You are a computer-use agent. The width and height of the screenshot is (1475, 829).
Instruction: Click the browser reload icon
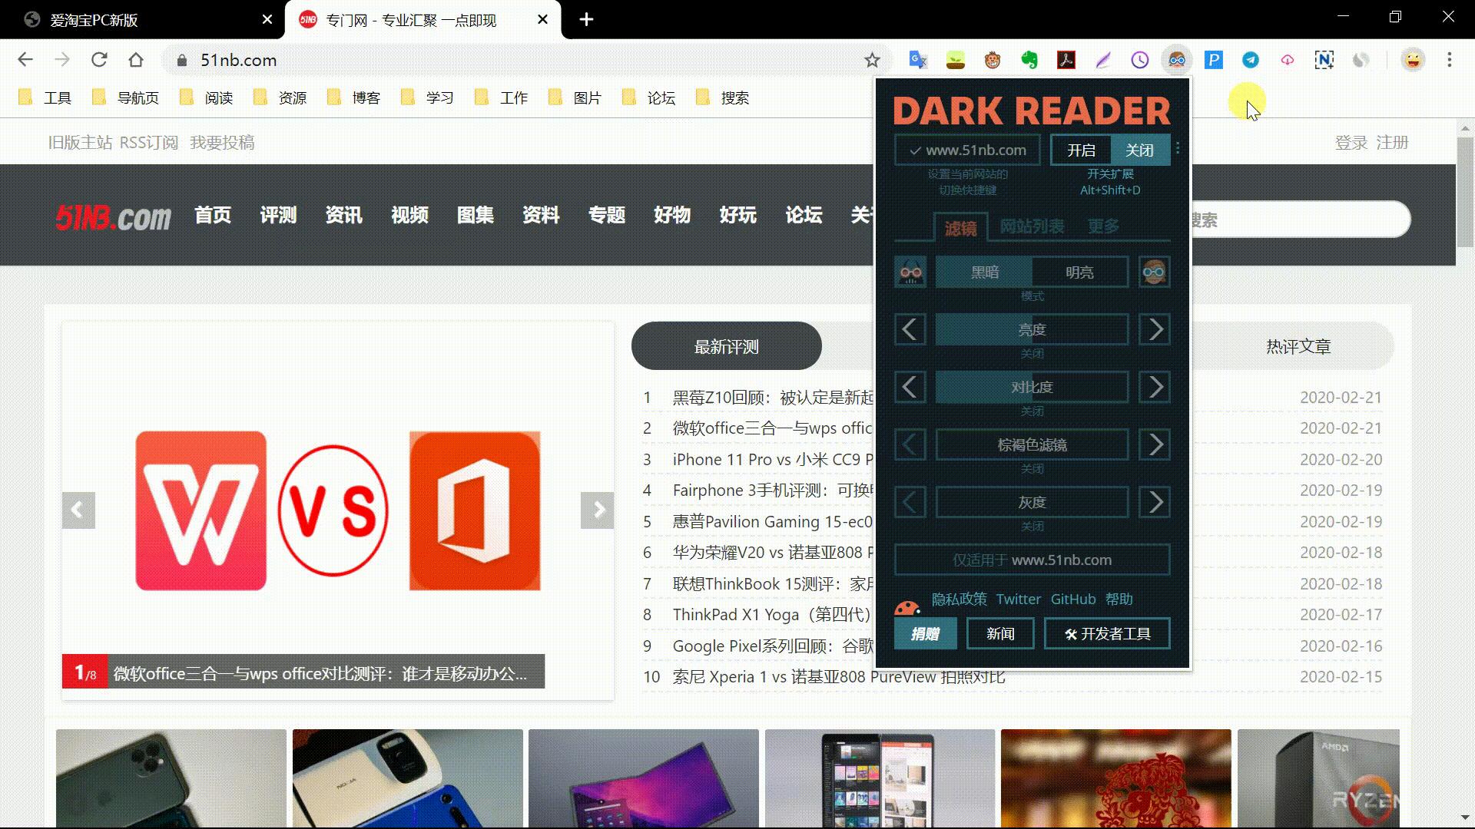[99, 60]
